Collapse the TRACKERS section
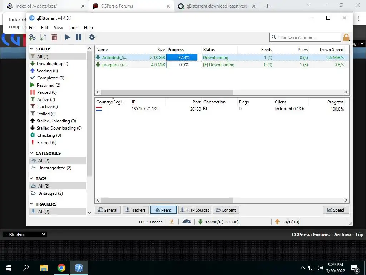The height and width of the screenshot is (275, 366). coord(31,204)
